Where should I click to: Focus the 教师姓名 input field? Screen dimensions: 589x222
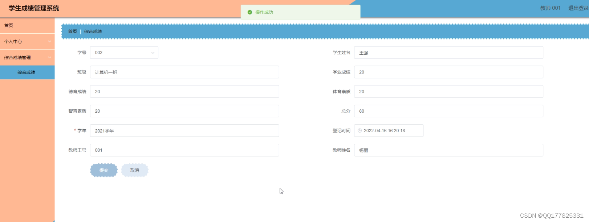pos(448,150)
